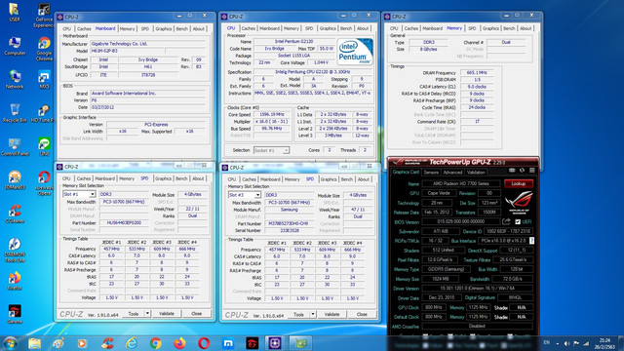Open the Network desktop icon

pos(15,79)
